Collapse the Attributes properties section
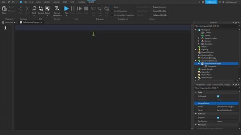 coord(196,125)
